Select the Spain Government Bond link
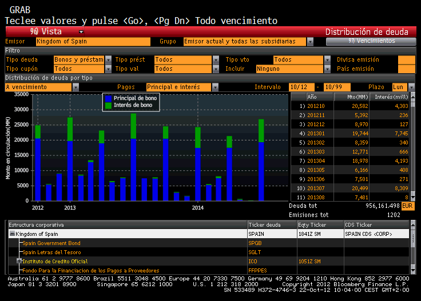The image size is (421, 301). [x=51, y=243]
